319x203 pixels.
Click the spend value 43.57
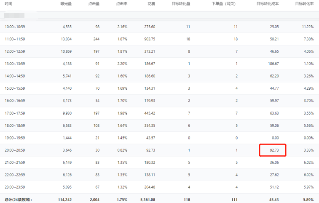click(151, 138)
